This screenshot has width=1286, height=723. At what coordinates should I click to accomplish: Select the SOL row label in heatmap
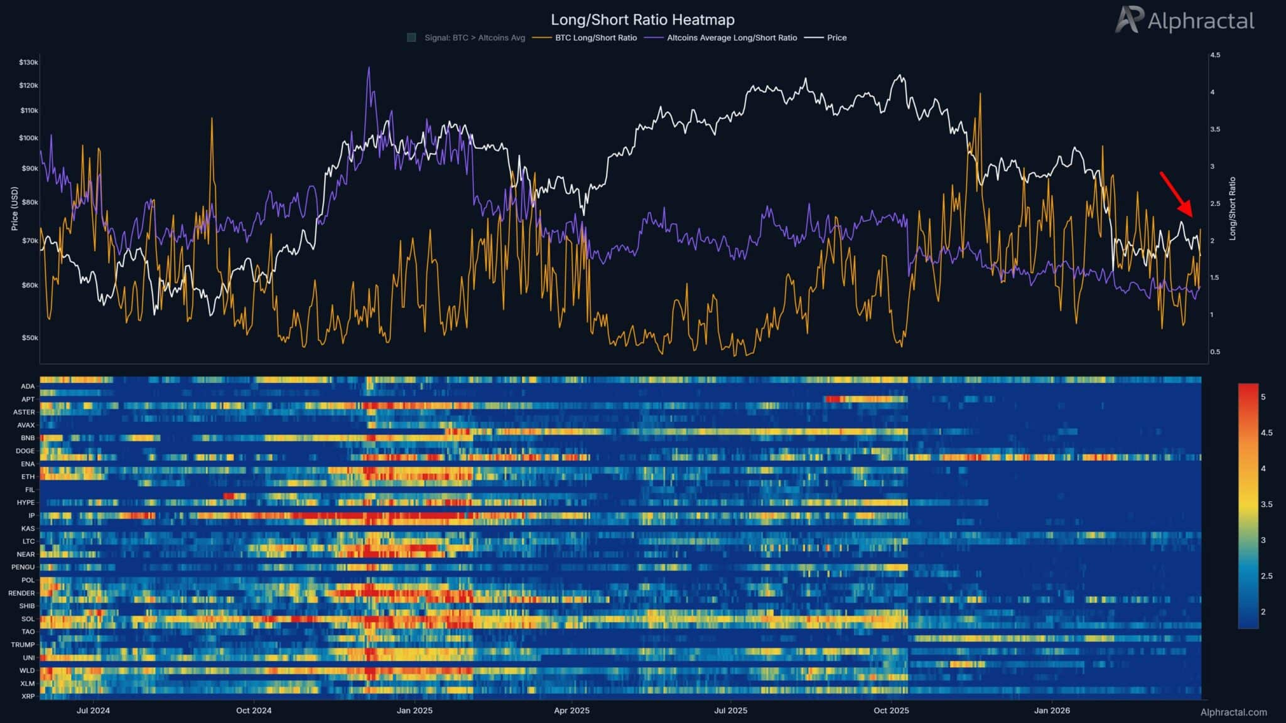[28, 619]
